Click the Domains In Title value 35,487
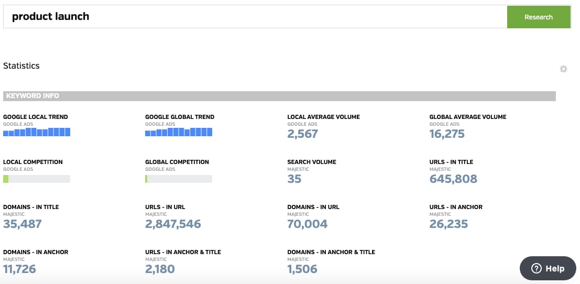Image resolution: width=580 pixels, height=284 pixels. pos(23,224)
